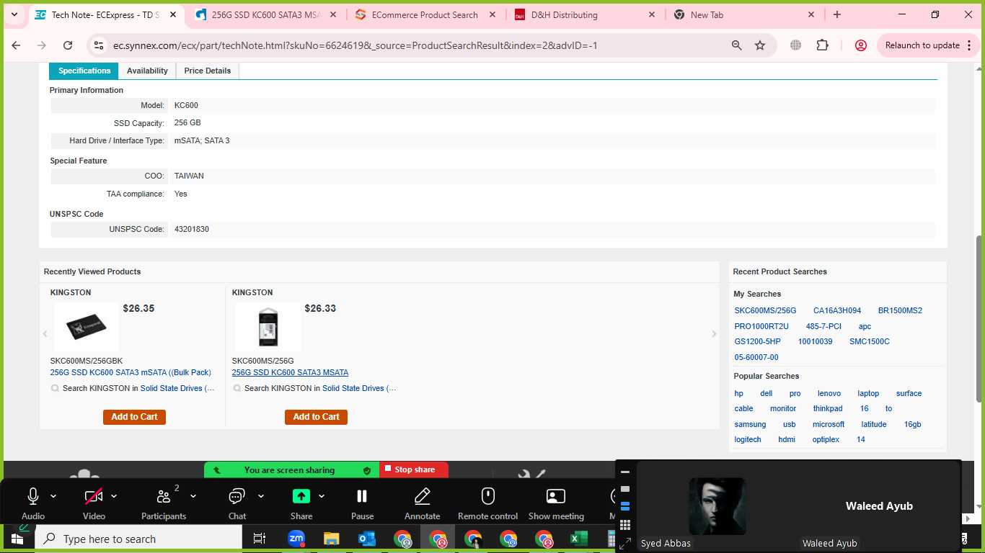Click the PRO1000RT2U recent search
This screenshot has width=985, height=553.
click(761, 326)
